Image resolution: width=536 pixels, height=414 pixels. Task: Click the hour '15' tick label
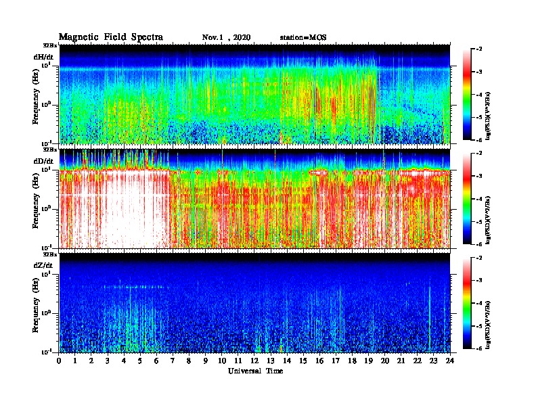304,361
